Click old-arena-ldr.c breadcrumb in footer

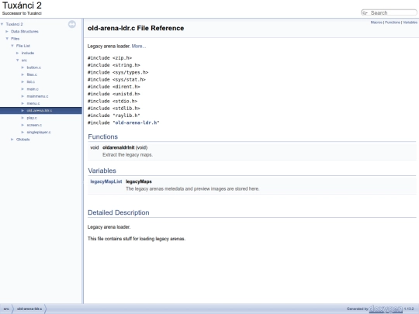click(29, 309)
